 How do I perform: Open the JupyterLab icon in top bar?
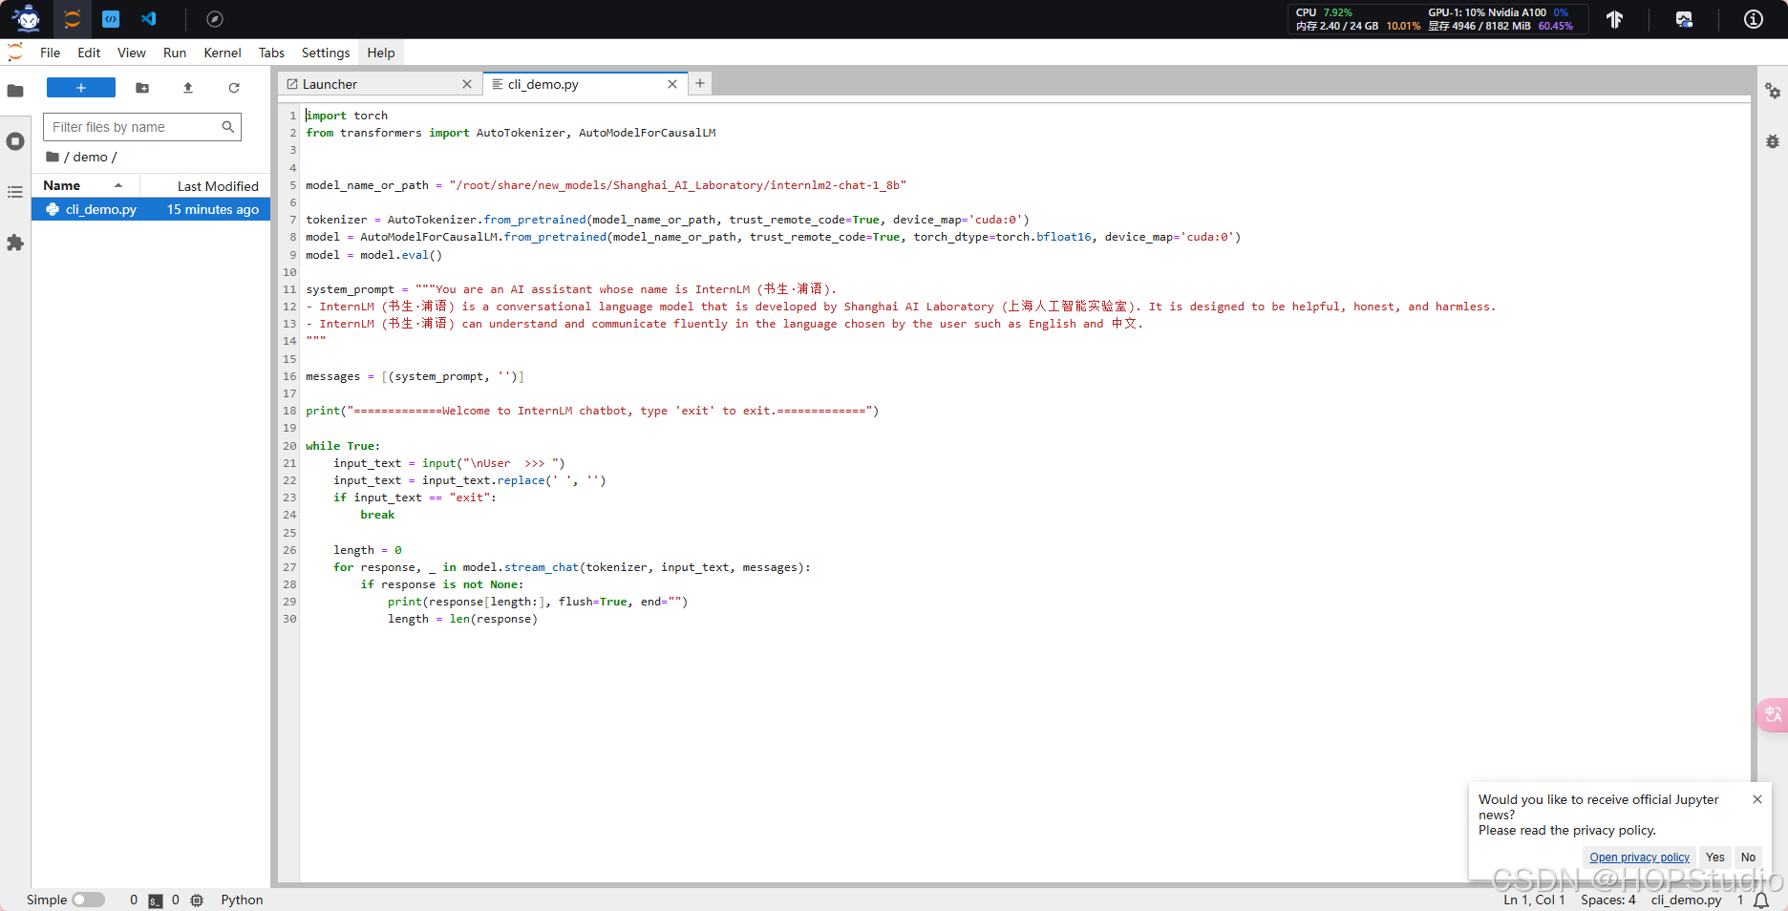[73, 19]
